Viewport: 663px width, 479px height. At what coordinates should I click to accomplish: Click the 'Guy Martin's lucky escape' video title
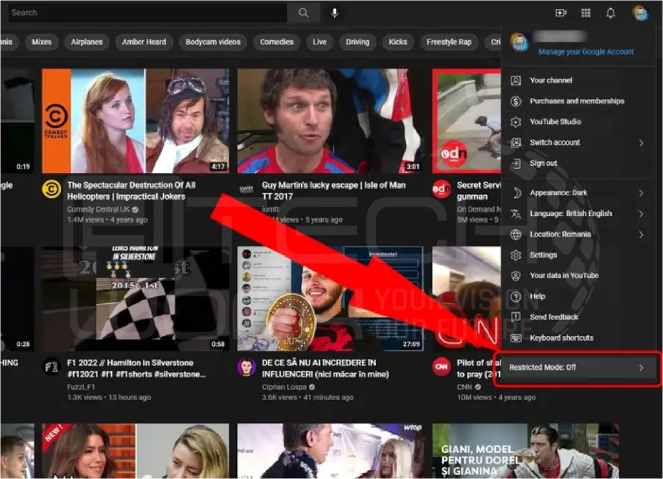(333, 191)
